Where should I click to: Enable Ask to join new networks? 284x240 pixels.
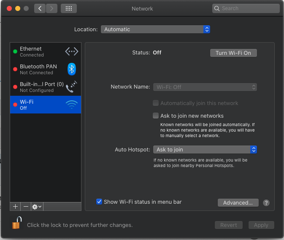[156, 116]
